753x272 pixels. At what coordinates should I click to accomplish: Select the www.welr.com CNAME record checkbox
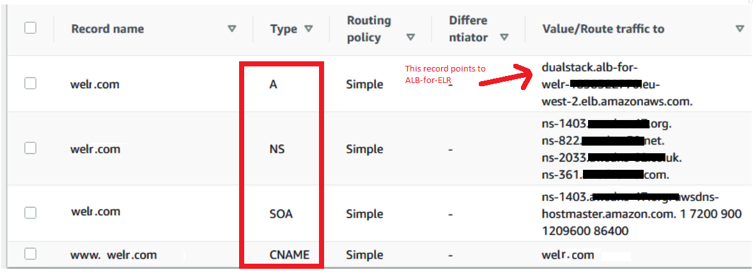[x=30, y=254]
